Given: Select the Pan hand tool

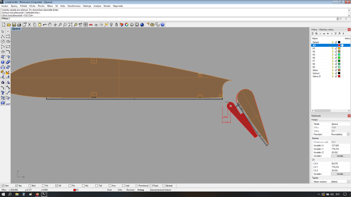Looking at the screenshot, I should click(50, 25).
